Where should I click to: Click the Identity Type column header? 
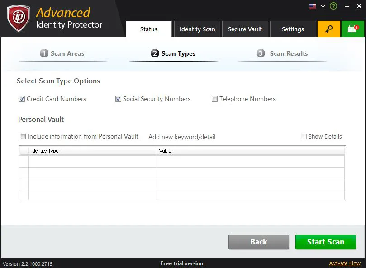click(x=92, y=151)
